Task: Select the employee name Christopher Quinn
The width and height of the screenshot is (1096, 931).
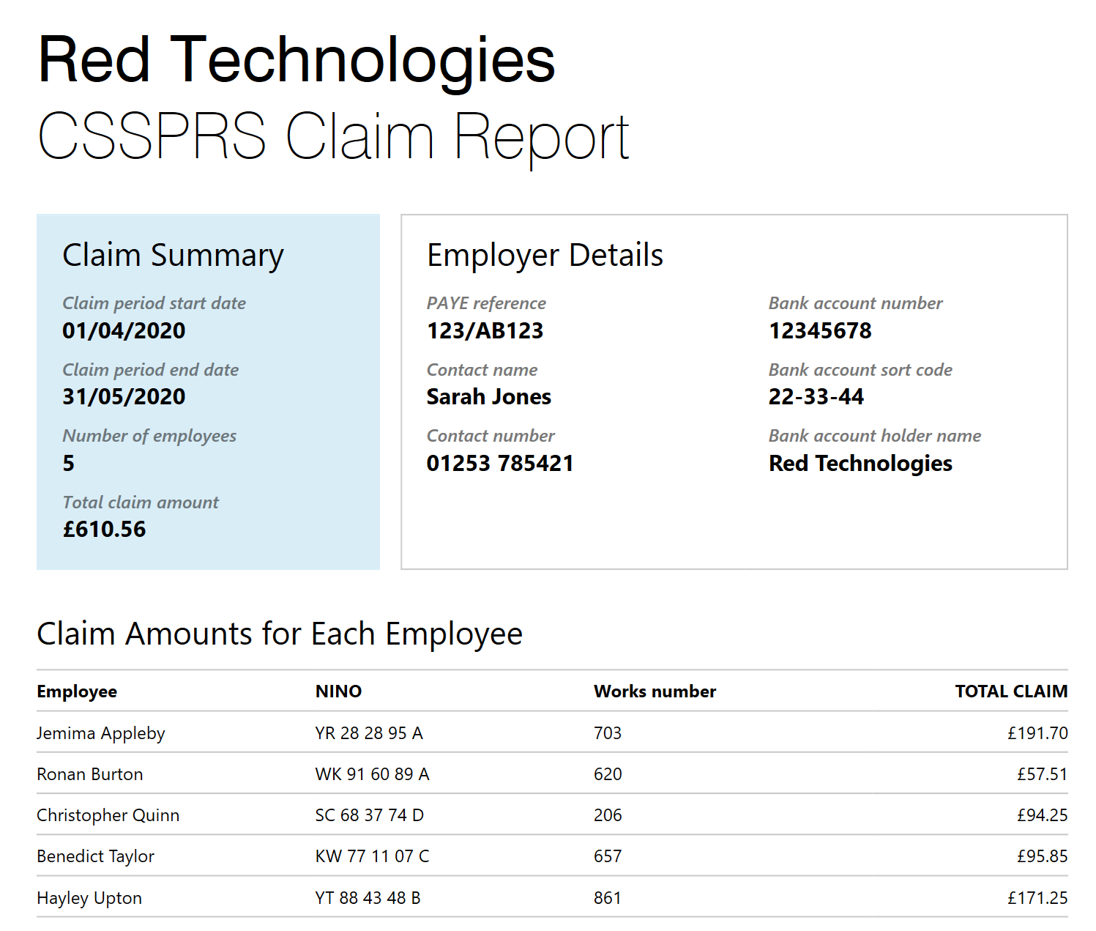Action: [108, 815]
